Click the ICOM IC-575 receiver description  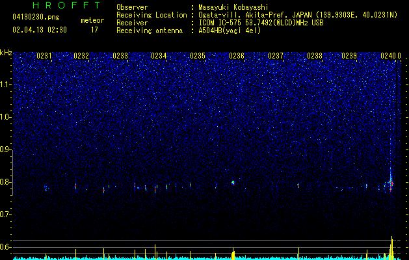pyautogui.click(x=261, y=23)
